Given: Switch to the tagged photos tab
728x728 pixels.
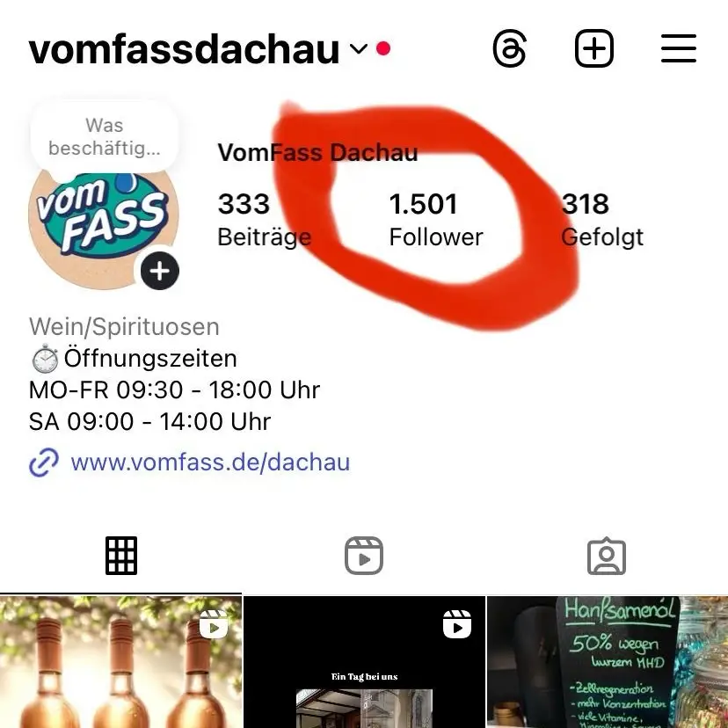Looking at the screenshot, I should [x=607, y=556].
